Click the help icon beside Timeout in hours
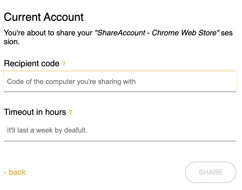This screenshot has width=242, height=190. click(70, 112)
